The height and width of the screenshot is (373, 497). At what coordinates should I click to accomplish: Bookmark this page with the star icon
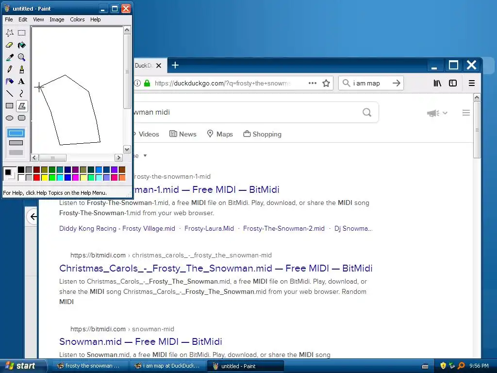tap(326, 83)
